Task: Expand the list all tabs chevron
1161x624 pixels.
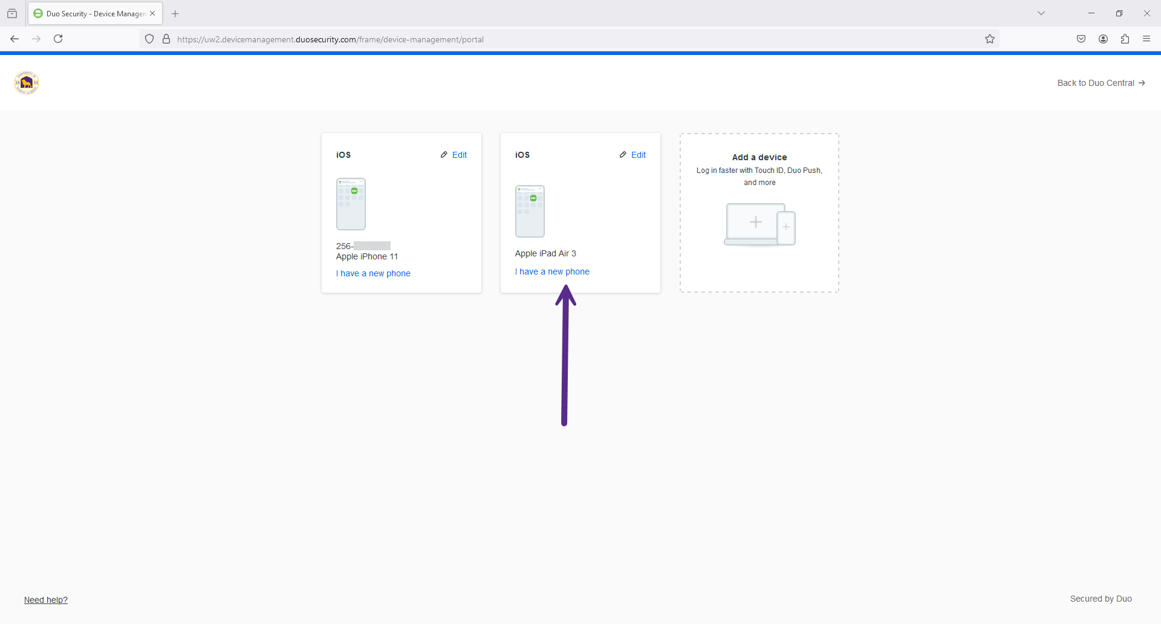Action: pos(1041,13)
